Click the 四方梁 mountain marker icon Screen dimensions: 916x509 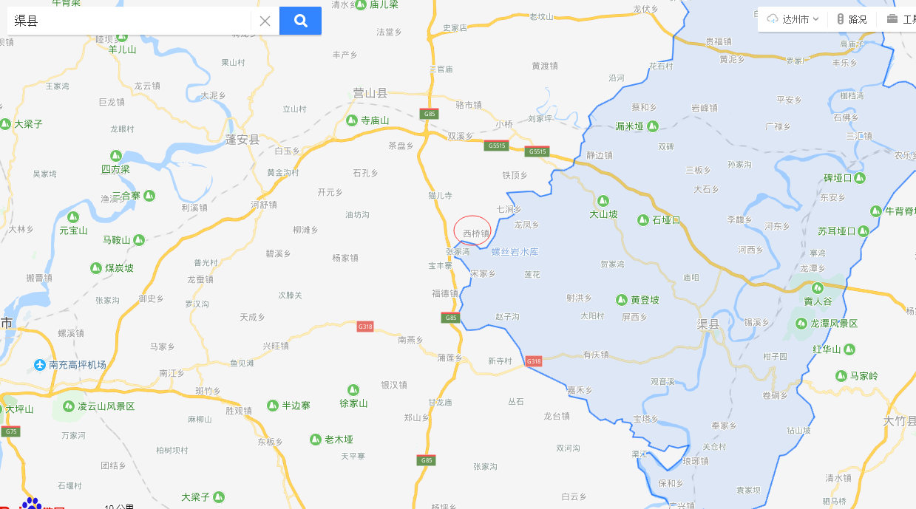coord(116,156)
